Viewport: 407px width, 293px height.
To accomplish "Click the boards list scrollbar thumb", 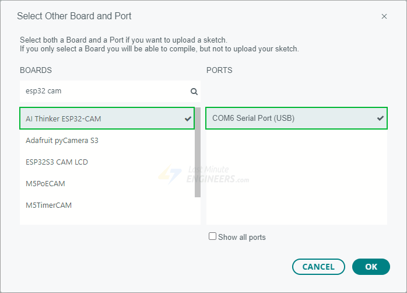I will point(198,152).
